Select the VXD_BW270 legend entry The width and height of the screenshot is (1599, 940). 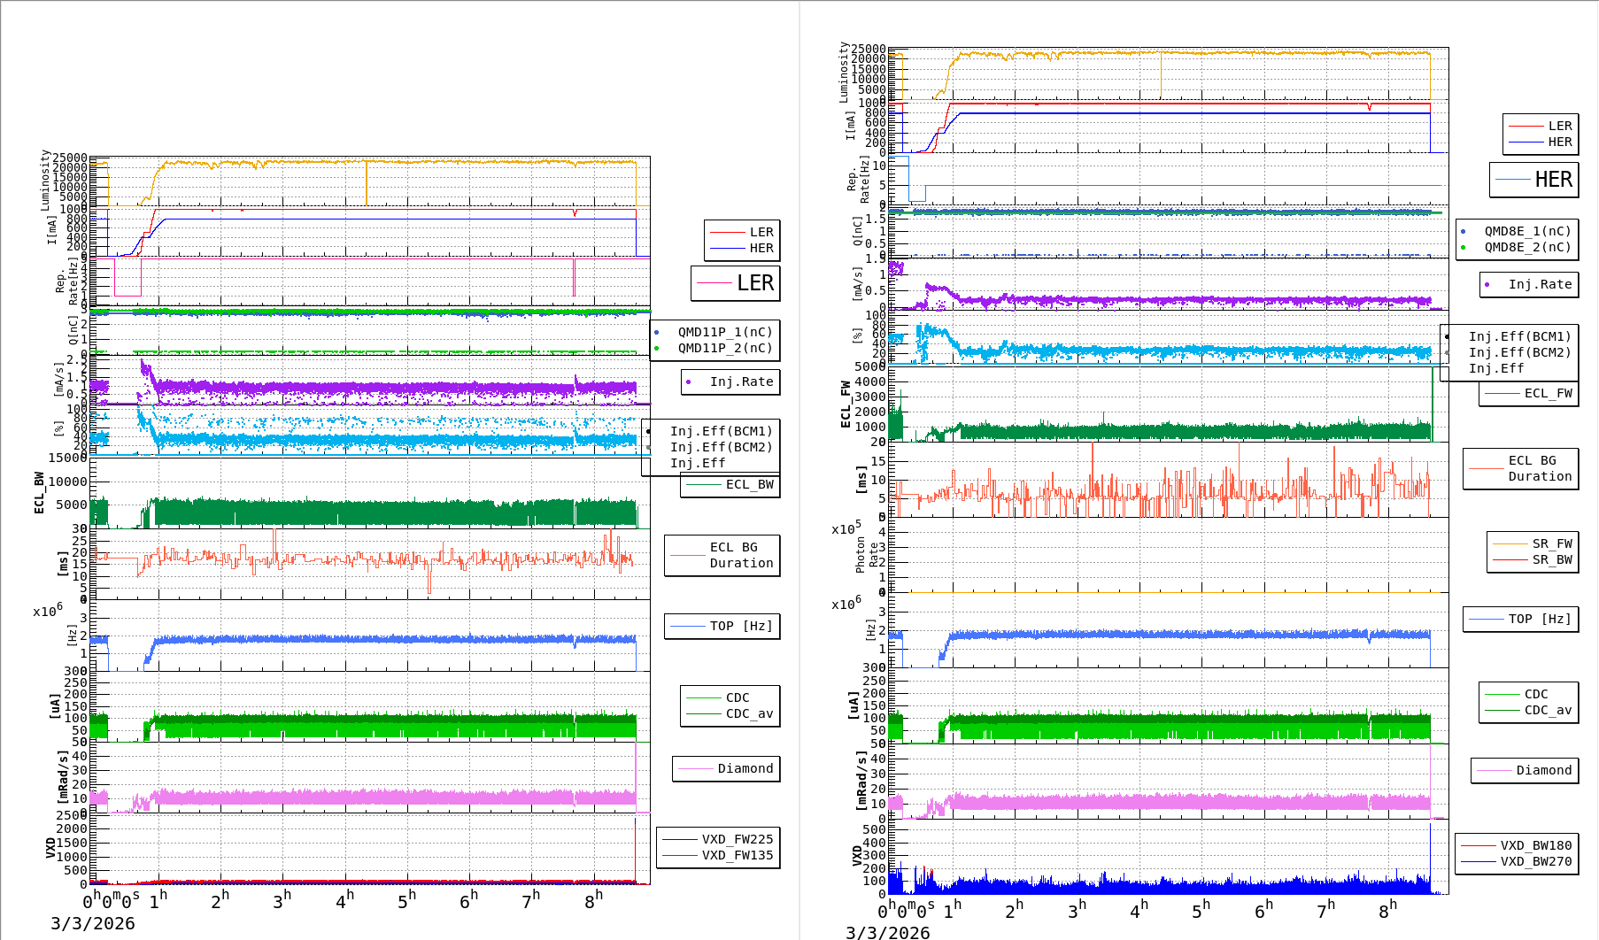click(x=1535, y=861)
